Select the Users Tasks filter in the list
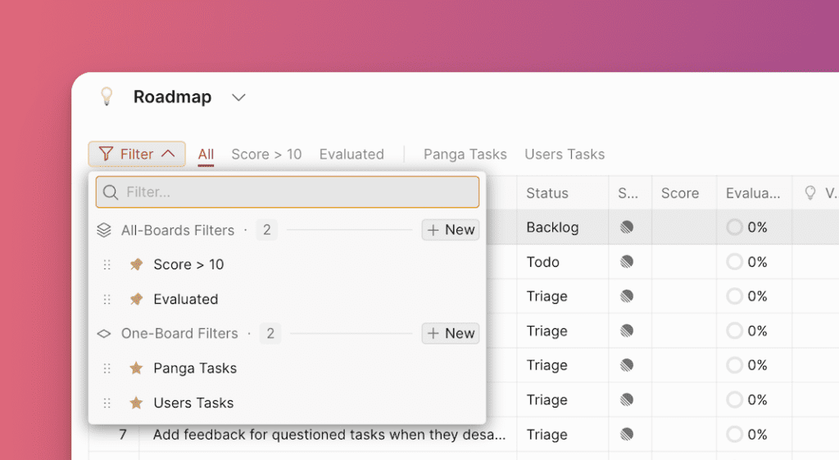 pos(193,403)
